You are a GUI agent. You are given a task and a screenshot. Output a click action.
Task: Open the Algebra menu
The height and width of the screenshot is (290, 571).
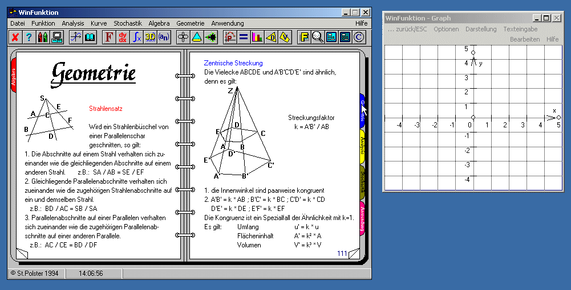coord(159,23)
